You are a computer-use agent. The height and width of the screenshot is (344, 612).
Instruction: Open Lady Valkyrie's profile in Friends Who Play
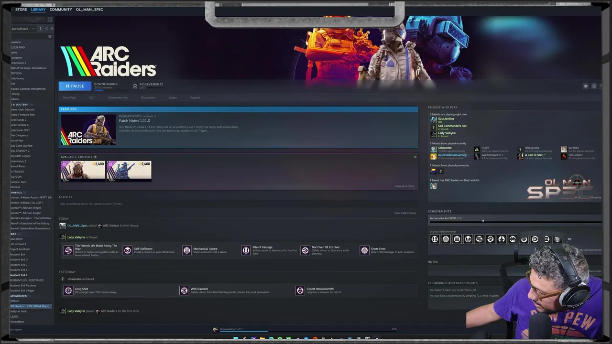point(447,133)
